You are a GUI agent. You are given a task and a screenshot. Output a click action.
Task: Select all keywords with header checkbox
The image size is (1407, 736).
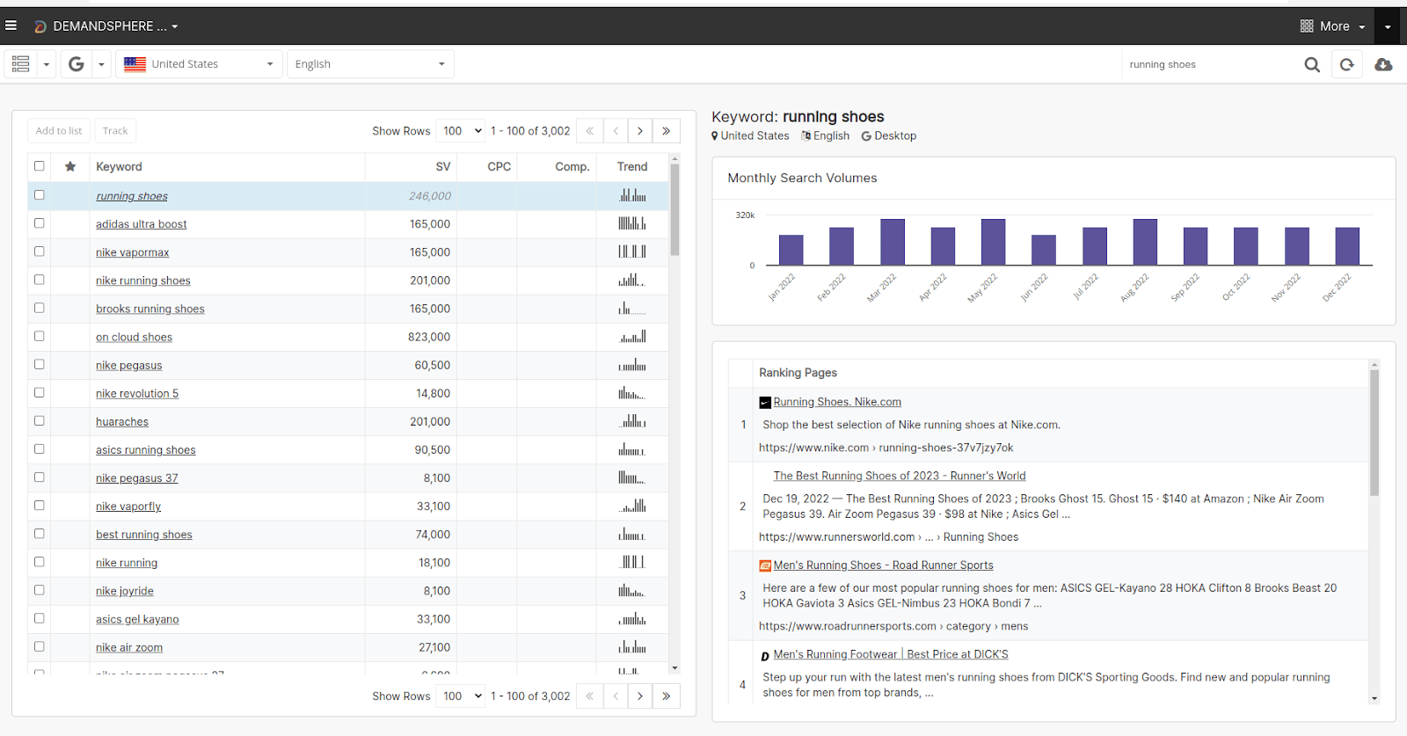click(x=39, y=166)
